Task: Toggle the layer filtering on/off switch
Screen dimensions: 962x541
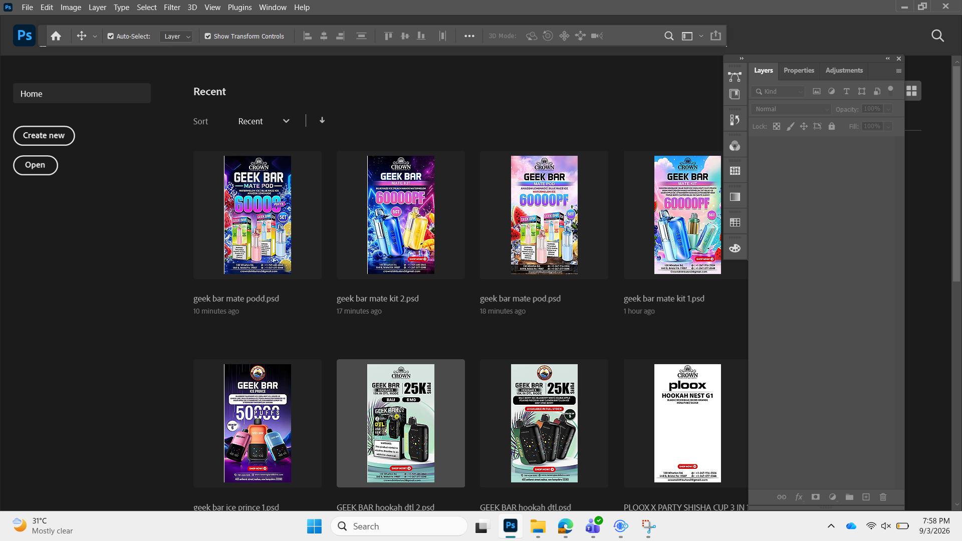Action: point(890,90)
